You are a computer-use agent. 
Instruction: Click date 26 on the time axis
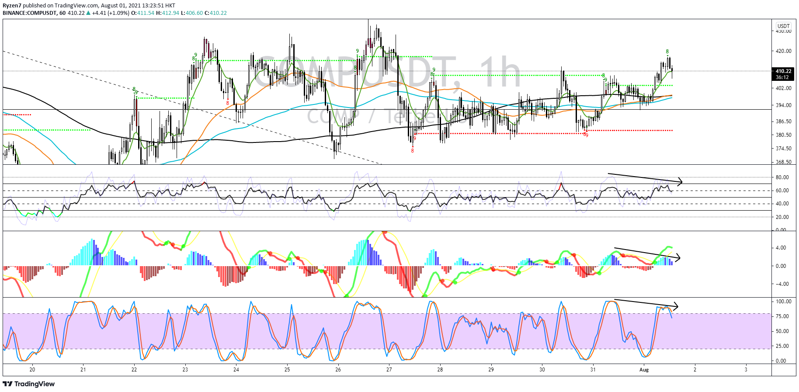pos(338,369)
